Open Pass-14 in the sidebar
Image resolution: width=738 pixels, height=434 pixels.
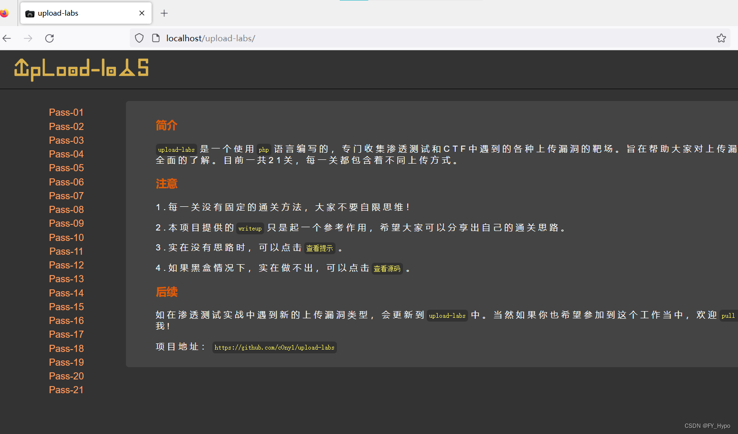(66, 293)
